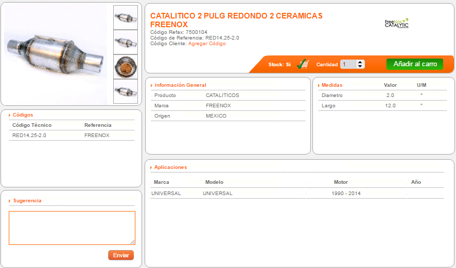Select the fourth catalytic converter thumbnail
The width and height of the screenshot is (456, 268).
126,91
